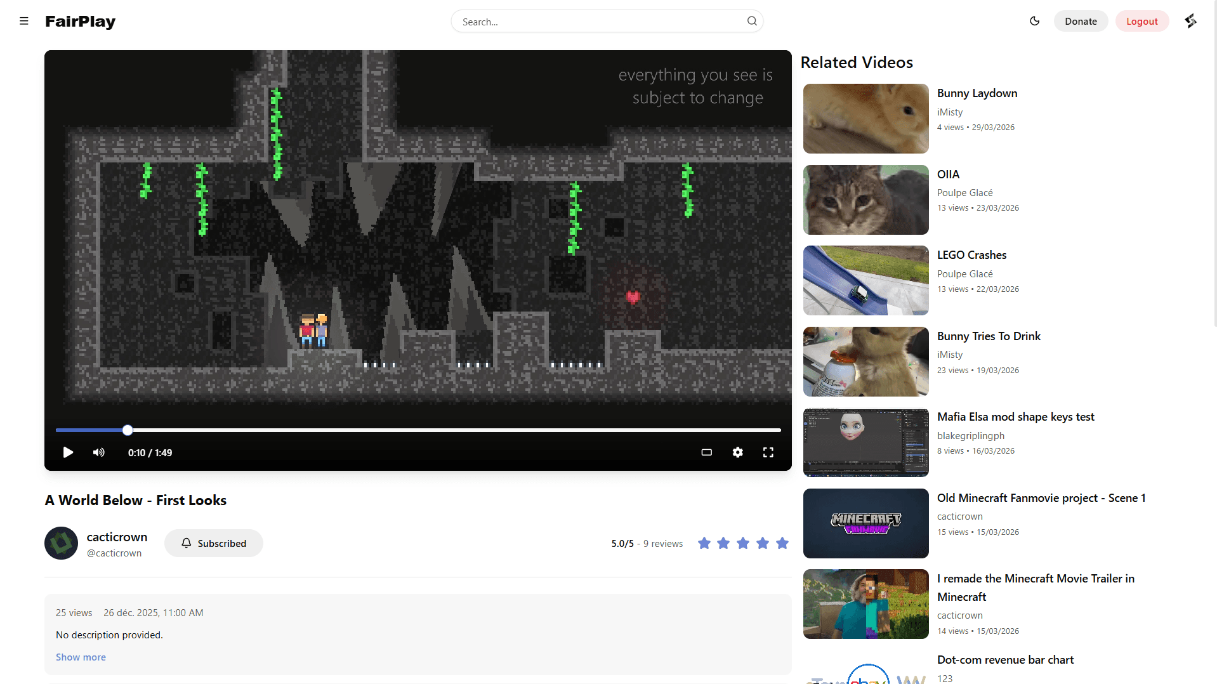This screenshot has width=1217, height=684.
Task: Click the blakegriplingph author name
Action: 971,436
